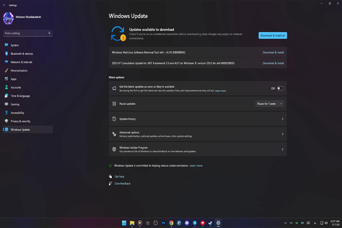Select Time & language in sidebar

(x=20, y=96)
